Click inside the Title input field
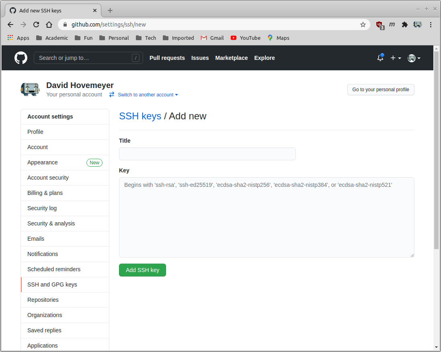 [207, 154]
